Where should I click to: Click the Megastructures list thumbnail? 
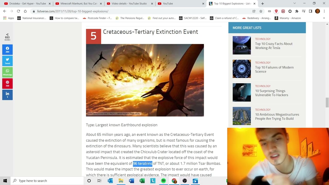(x=242, y=116)
